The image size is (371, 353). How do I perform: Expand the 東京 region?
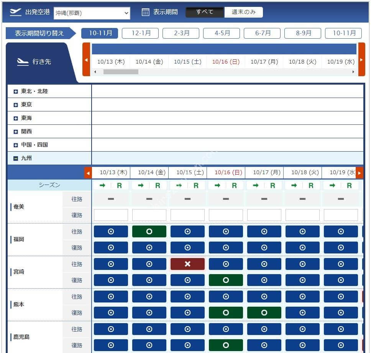[16, 105]
